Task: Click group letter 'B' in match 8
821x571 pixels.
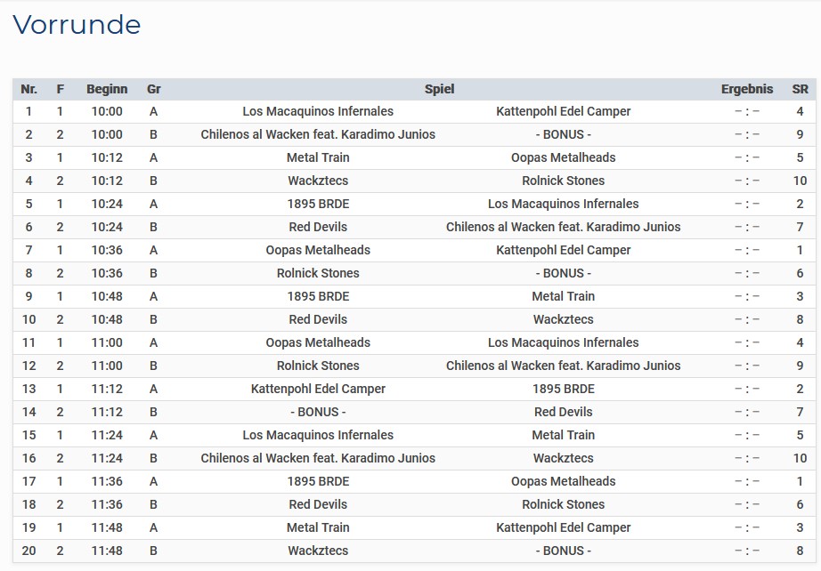Action: coord(153,273)
